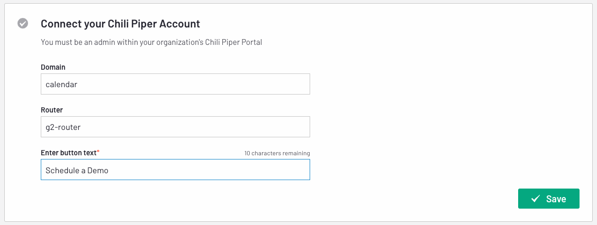The height and width of the screenshot is (225, 597).
Task: Focus the Enter button text field
Action: point(175,170)
